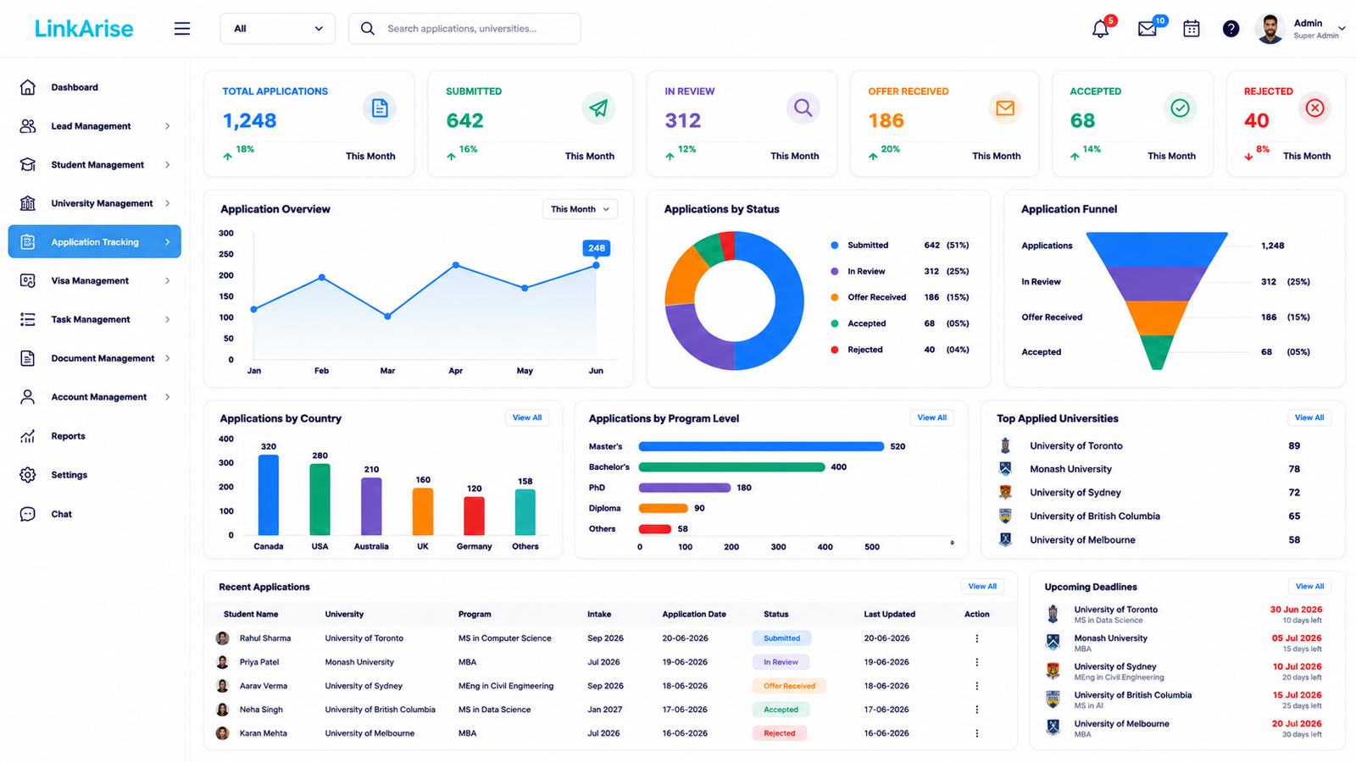Image resolution: width=1356 pixels, height=762 pixels.
Task: Expand Student Management chevron
Action: [x=167, y=165]
